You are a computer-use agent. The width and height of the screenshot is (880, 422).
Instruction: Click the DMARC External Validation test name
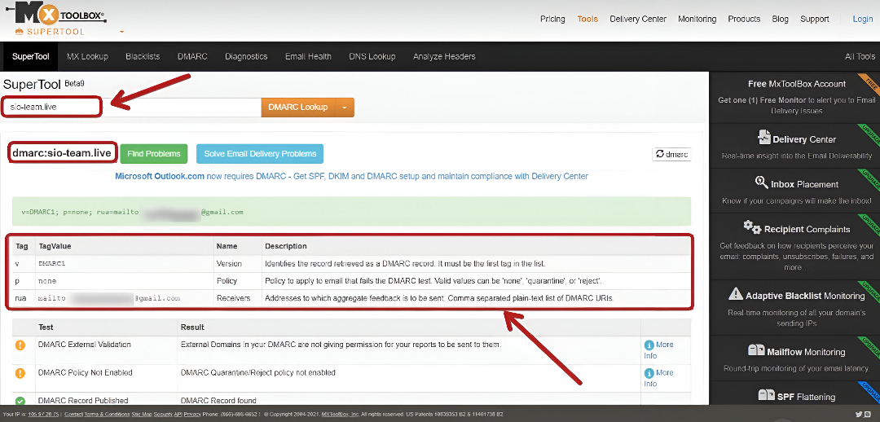84,344
